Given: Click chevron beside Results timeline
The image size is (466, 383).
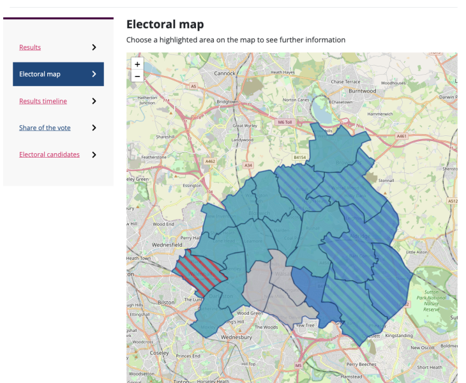Looking at the screenshot, I should pos(94,101).
